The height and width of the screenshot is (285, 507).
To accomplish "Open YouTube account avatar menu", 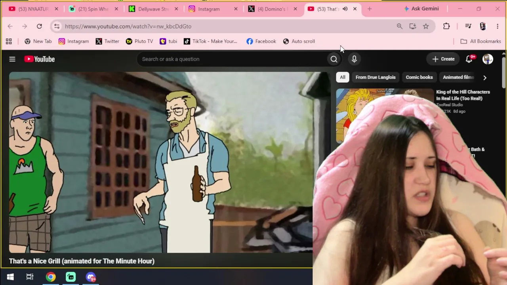I will 488,59.
